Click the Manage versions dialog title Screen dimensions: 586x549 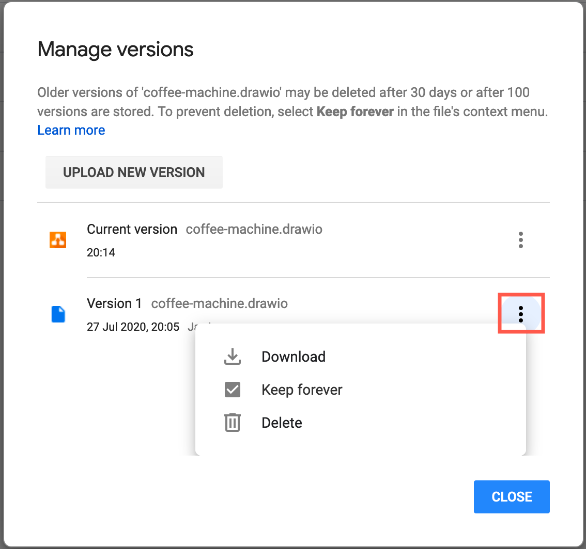pyautogui.click(x=115, y=49)
